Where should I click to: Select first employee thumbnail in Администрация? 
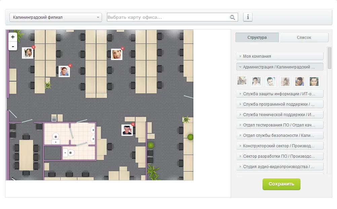point(242,81)
